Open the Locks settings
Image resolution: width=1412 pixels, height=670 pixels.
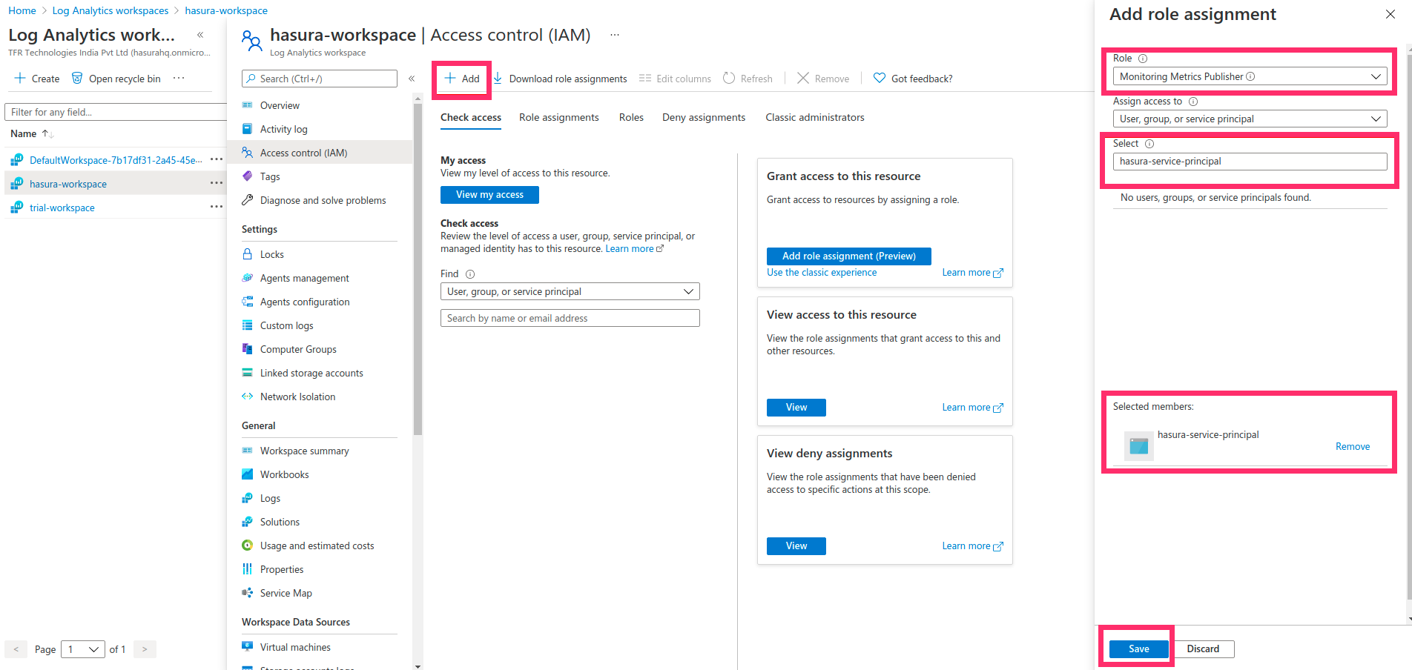[x=271, y=253]
